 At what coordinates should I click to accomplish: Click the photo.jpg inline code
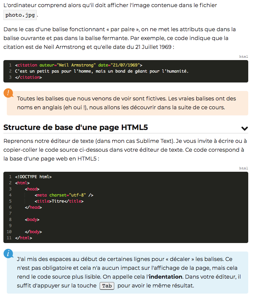[x=20, y=15]
